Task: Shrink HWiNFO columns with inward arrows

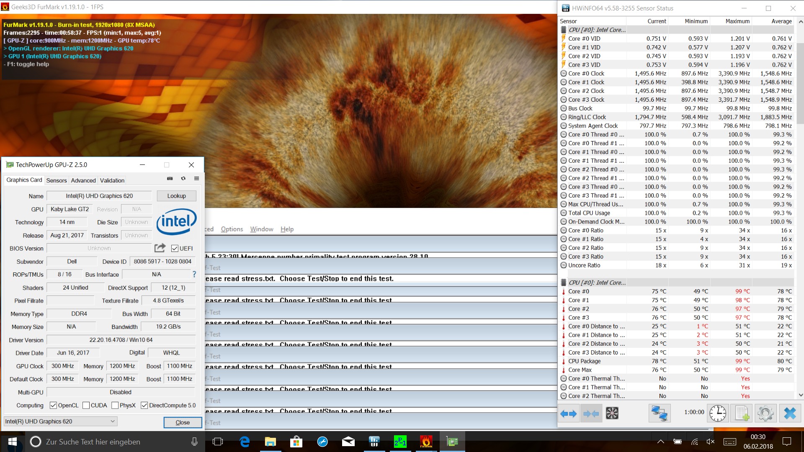Action: click(591, 413)
